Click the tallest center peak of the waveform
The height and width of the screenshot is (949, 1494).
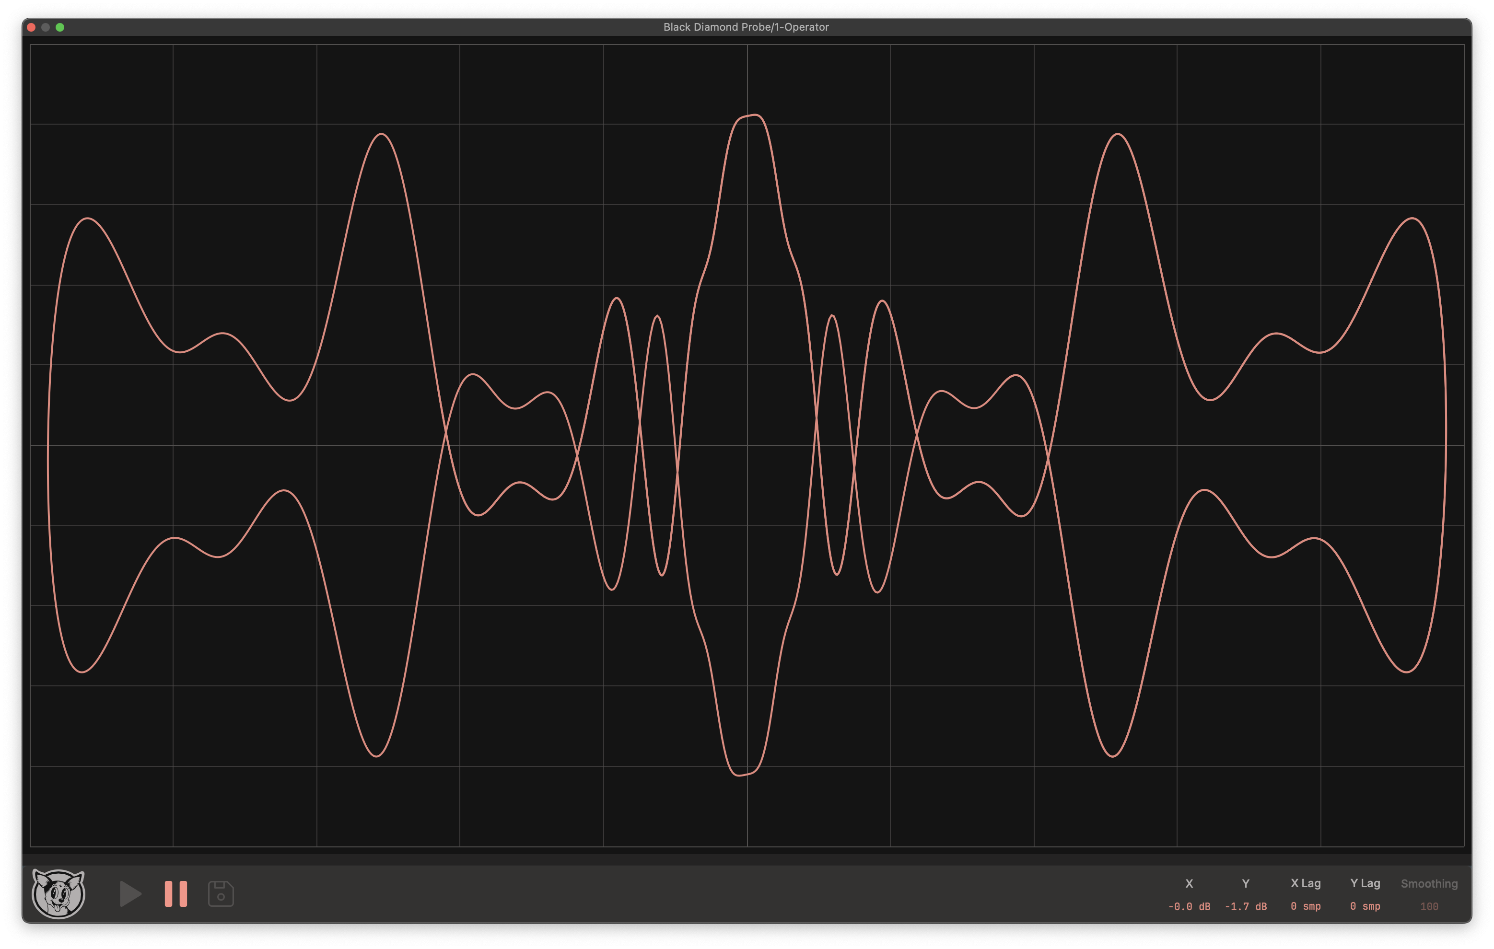[x=753, y=115]
